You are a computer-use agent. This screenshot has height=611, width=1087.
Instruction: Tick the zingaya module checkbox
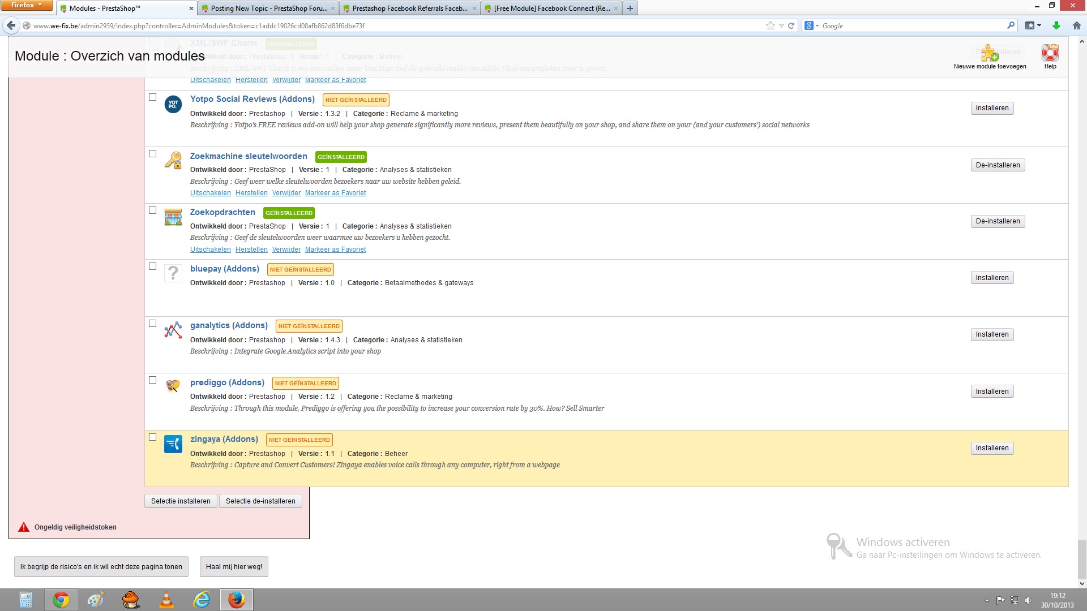[x=152, y=437]
